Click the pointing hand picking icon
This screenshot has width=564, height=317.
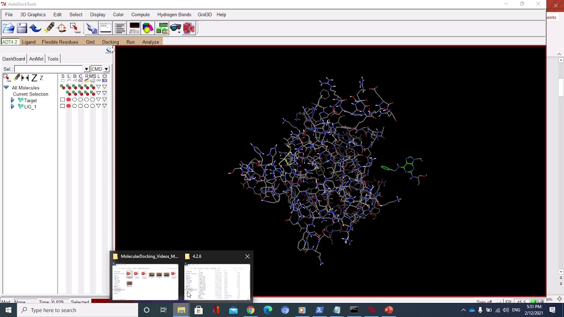point(91,29)
